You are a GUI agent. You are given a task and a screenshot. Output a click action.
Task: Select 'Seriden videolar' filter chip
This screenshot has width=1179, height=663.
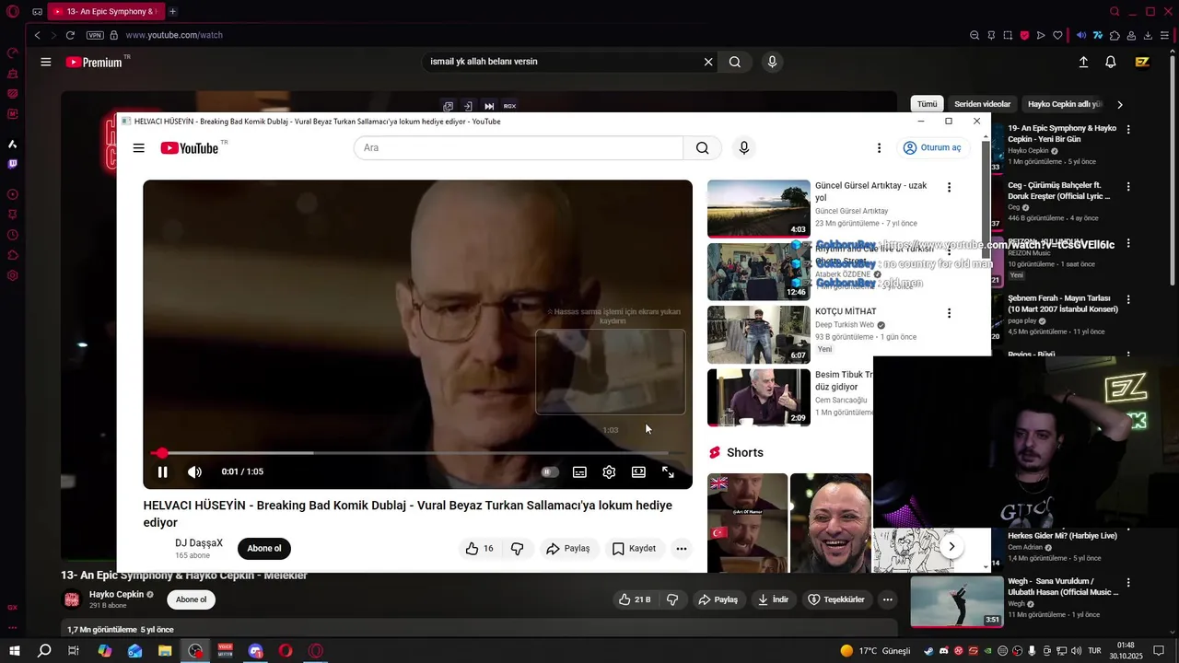(x=982, y=104)
